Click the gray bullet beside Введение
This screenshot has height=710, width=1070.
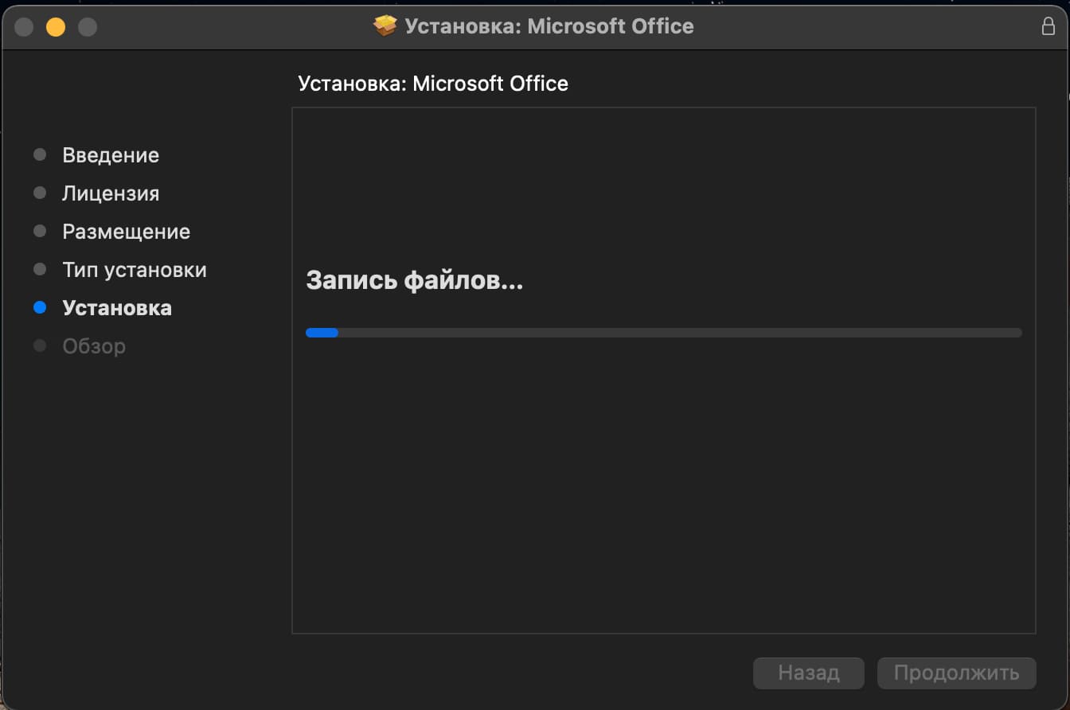[40, 155]
